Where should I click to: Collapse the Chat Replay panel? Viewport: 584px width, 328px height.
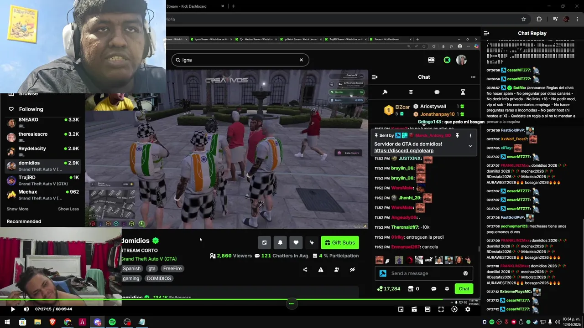(x=486, y=33)
